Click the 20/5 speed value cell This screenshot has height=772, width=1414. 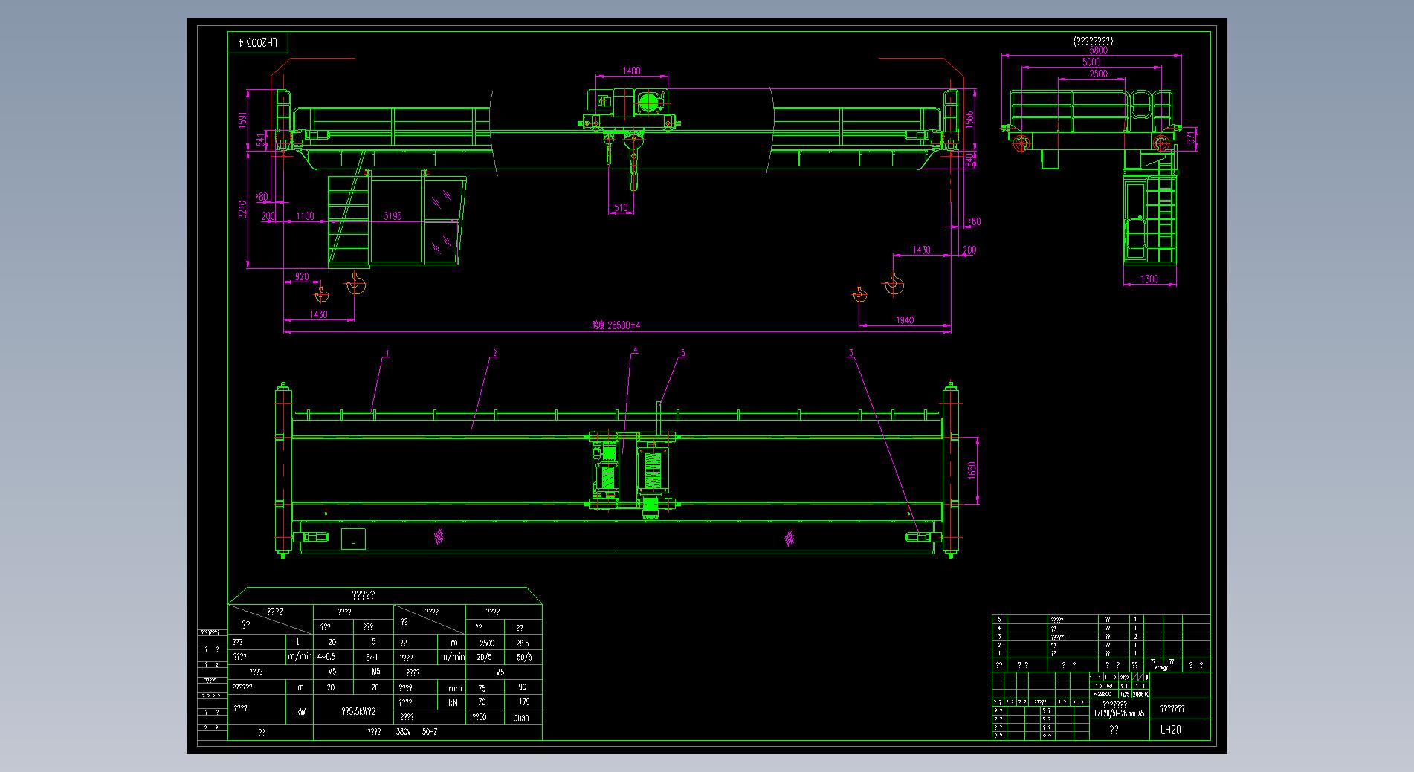[x=485, y=658]
